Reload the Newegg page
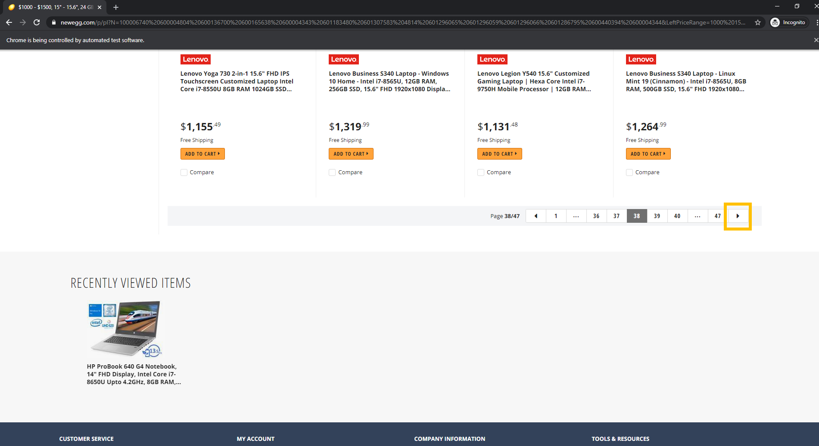819x446 pixels. [37, 22]
